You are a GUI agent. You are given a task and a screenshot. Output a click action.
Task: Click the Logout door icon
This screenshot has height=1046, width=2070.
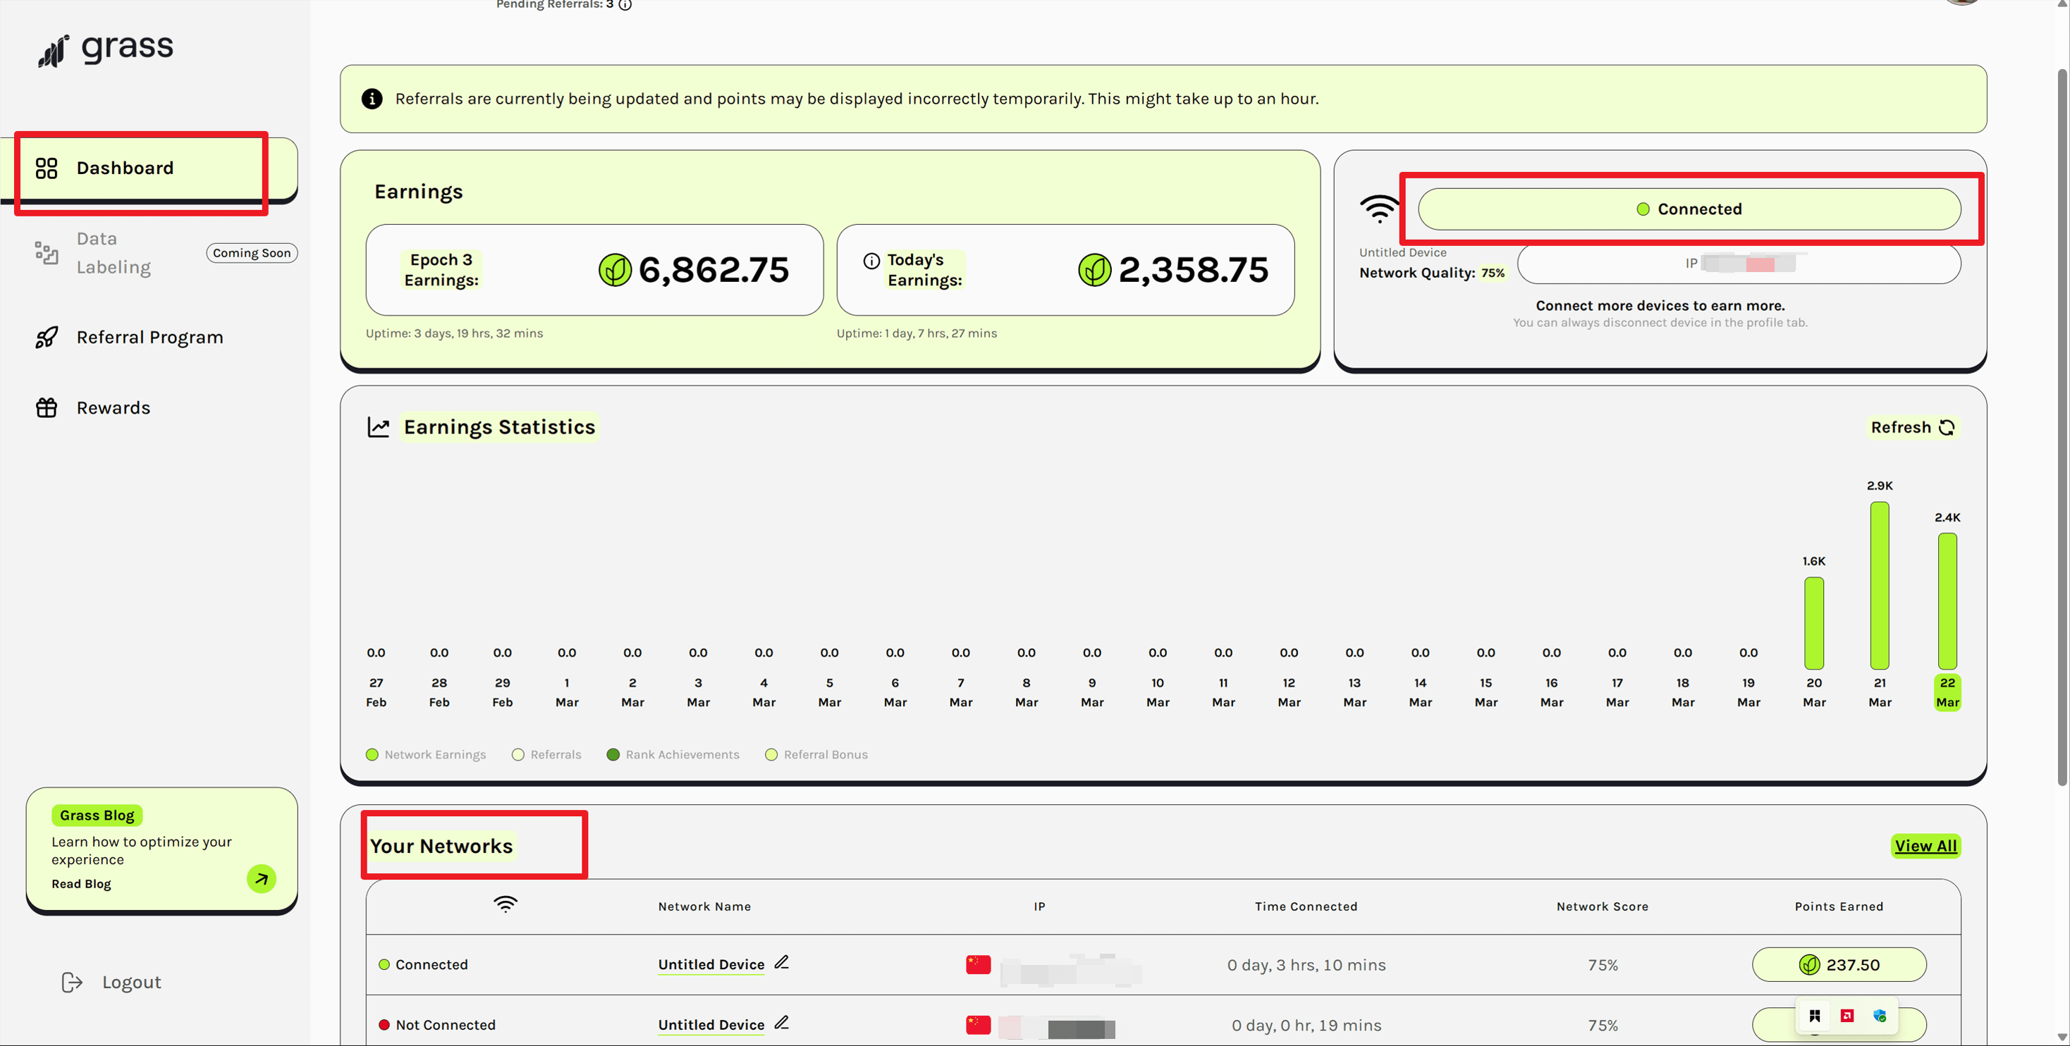(73, 982)
